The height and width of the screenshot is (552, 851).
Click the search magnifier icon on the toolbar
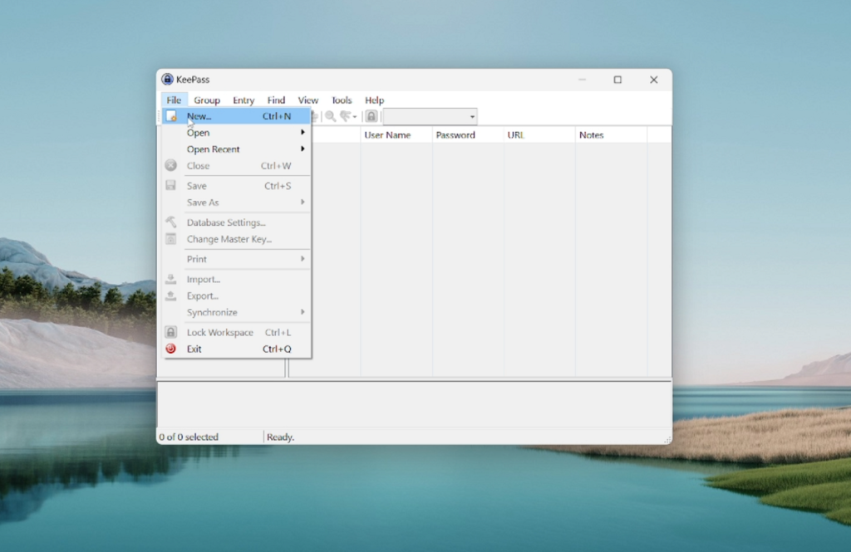click(x=332, y=116)
